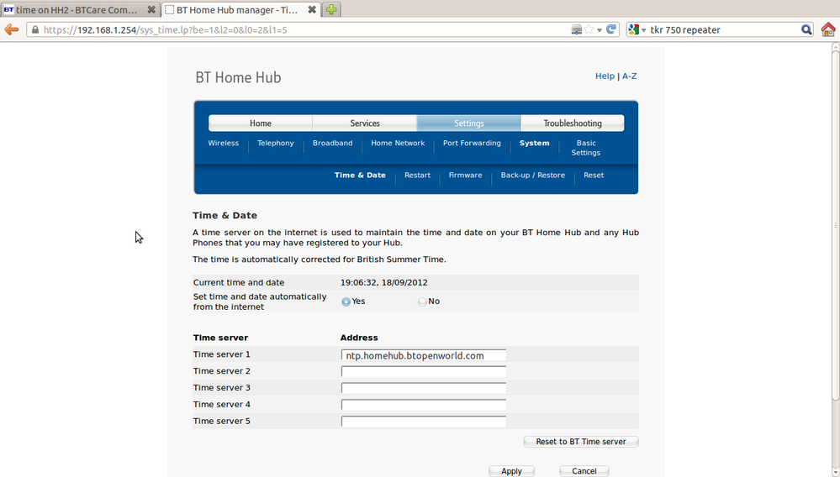Open the Broadband settings link
The width and height of the screenshot is (840, 477).
(x=333, y=144)
